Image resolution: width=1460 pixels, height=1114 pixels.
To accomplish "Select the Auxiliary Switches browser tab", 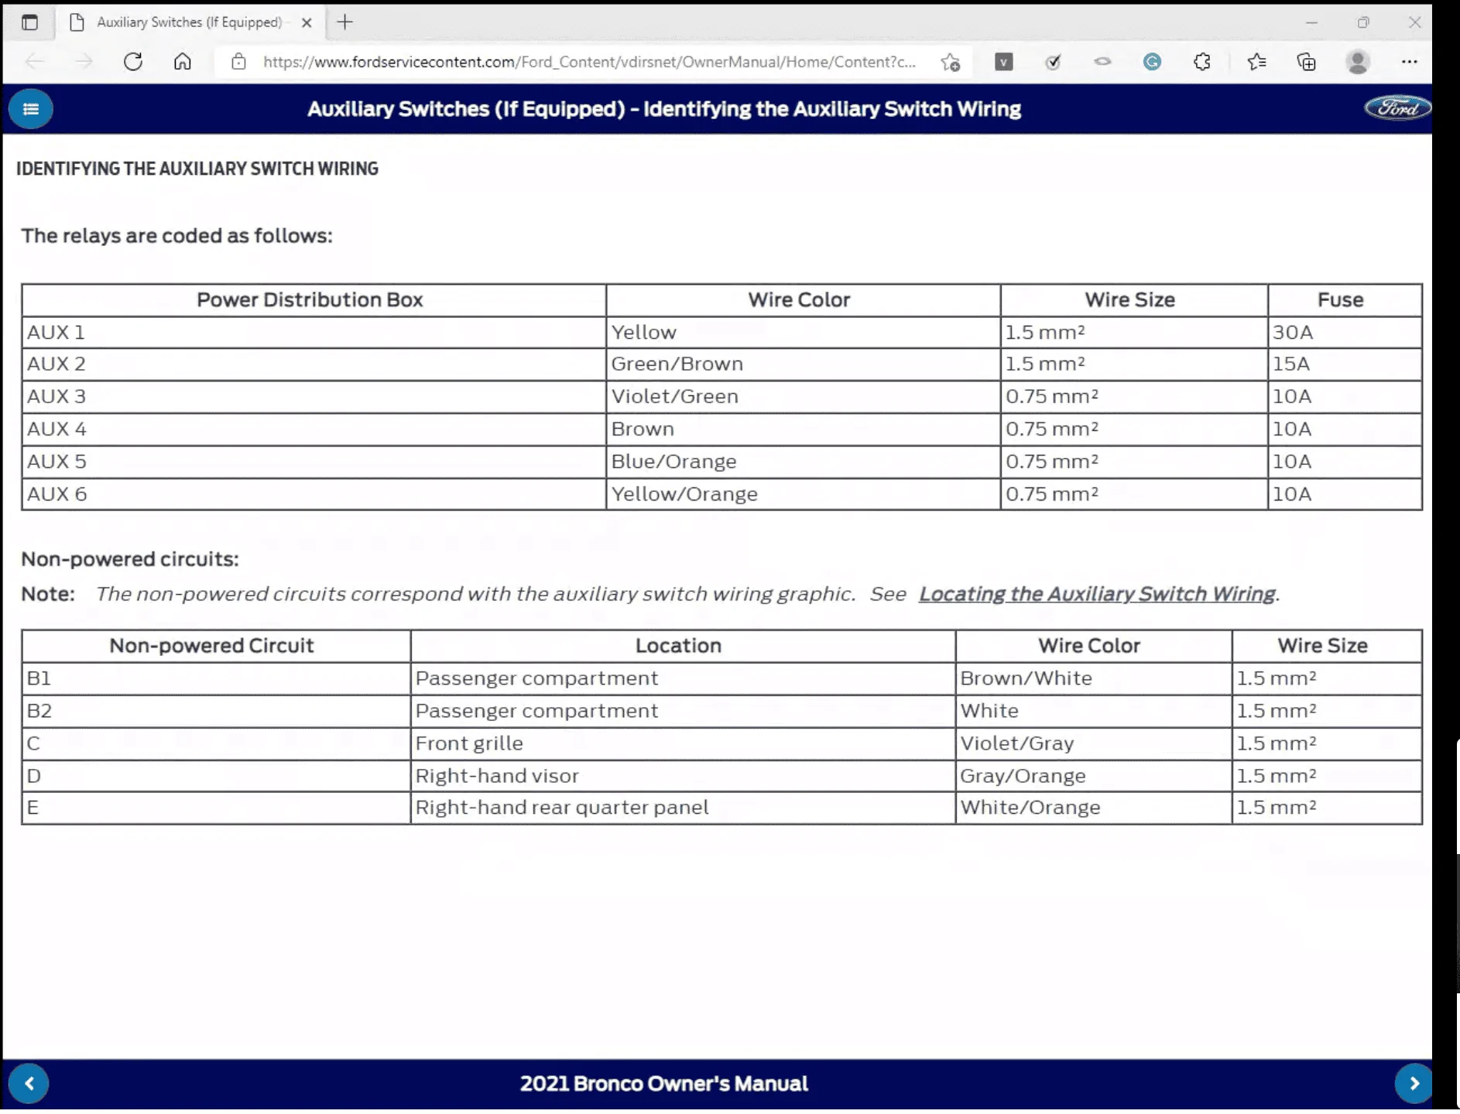I will click(x=190, y=22).
